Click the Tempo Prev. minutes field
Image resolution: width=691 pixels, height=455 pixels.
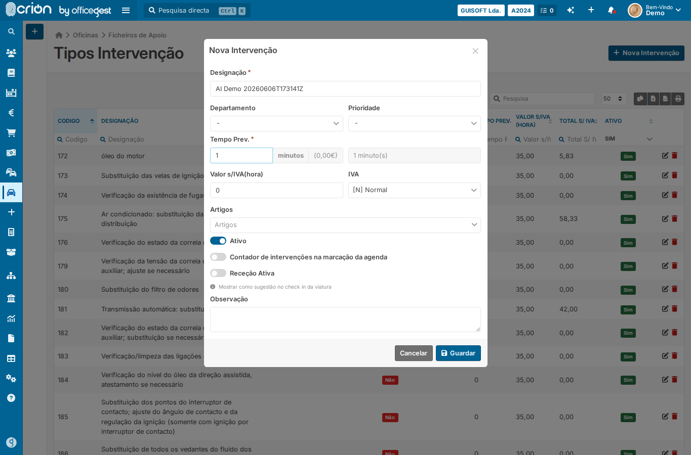pos(241,155)
